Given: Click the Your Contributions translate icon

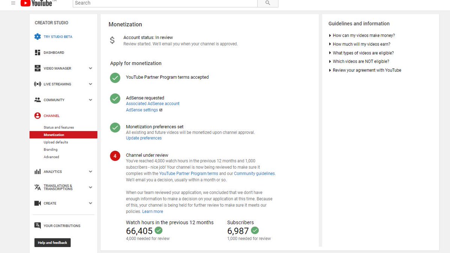Looking at the screenshot, I should click(37, 226).
